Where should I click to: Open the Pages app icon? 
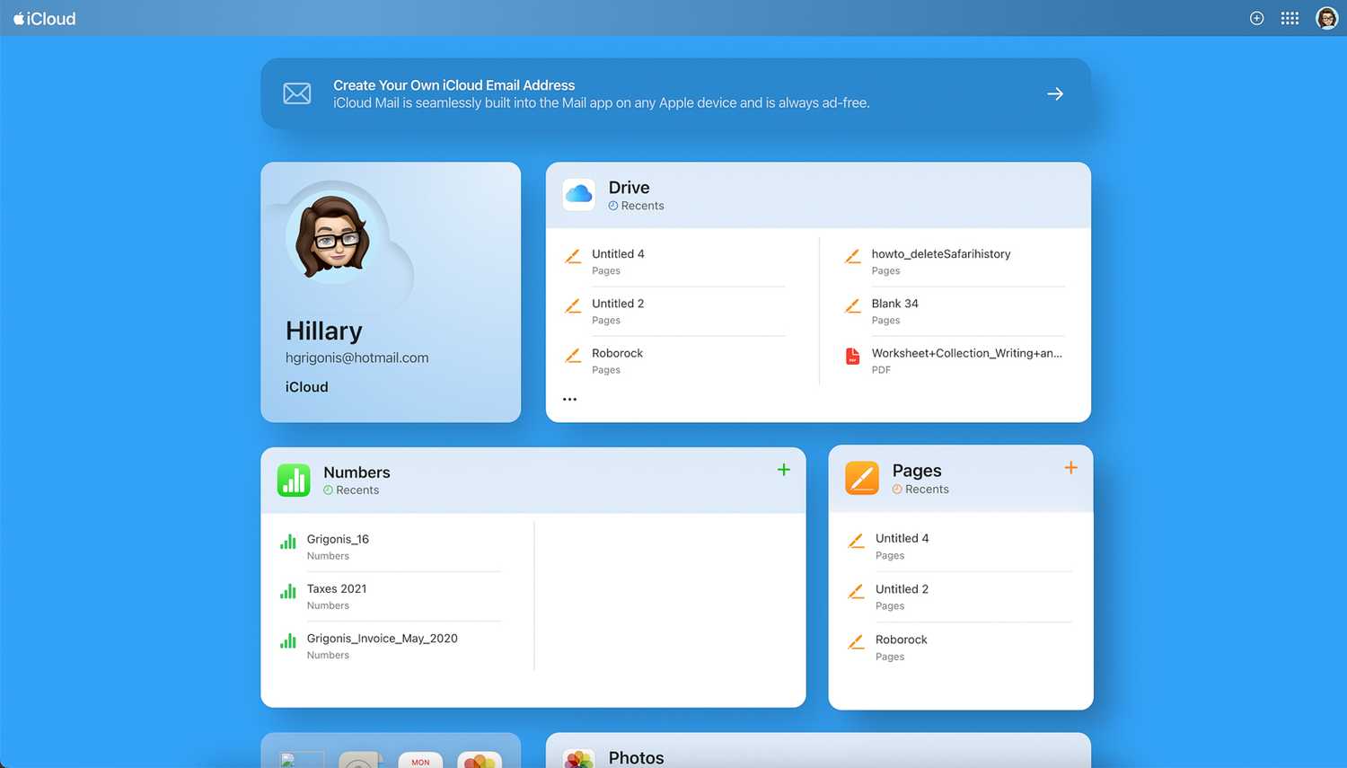862,478
